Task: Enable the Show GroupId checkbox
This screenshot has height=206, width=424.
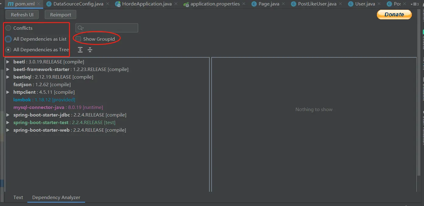Action: point(78,39)
